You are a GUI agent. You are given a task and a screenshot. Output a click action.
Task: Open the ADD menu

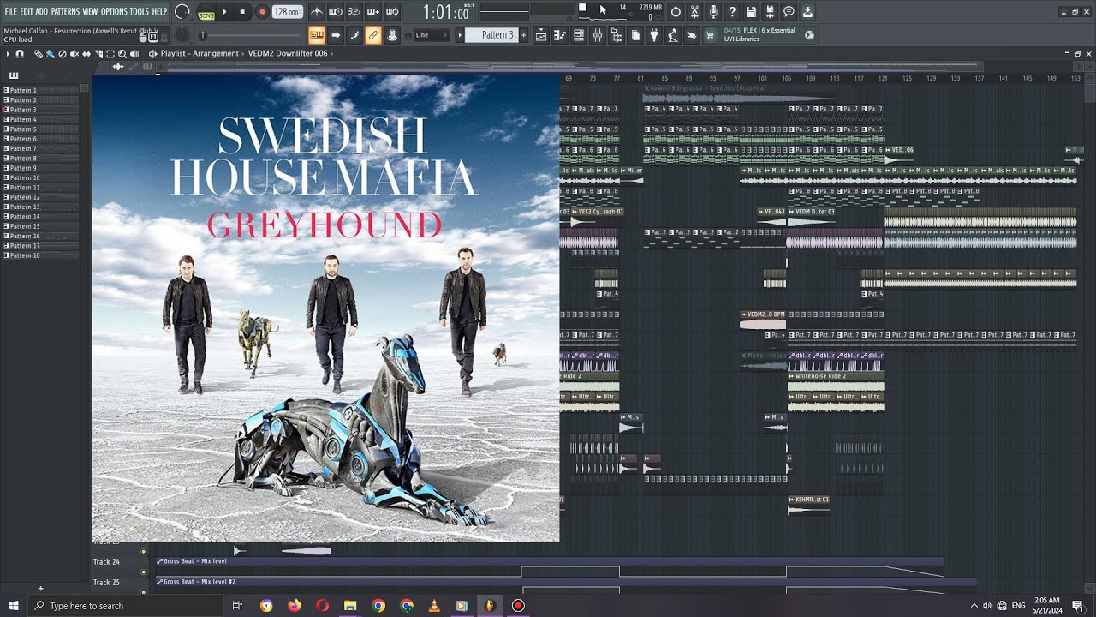(x=42, y=11)
